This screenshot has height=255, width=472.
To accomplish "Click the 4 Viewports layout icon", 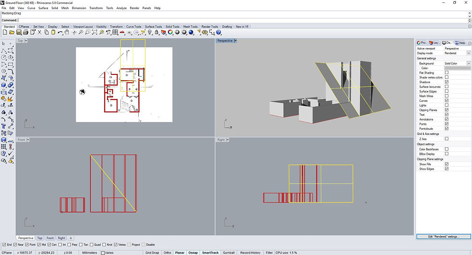I will tap(115, 32).
